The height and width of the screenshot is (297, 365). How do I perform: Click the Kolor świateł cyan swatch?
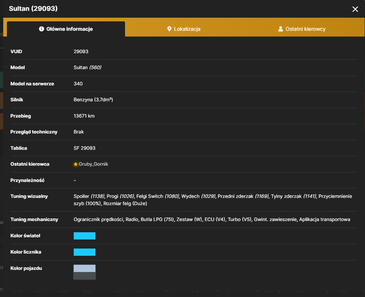(84, 236)
